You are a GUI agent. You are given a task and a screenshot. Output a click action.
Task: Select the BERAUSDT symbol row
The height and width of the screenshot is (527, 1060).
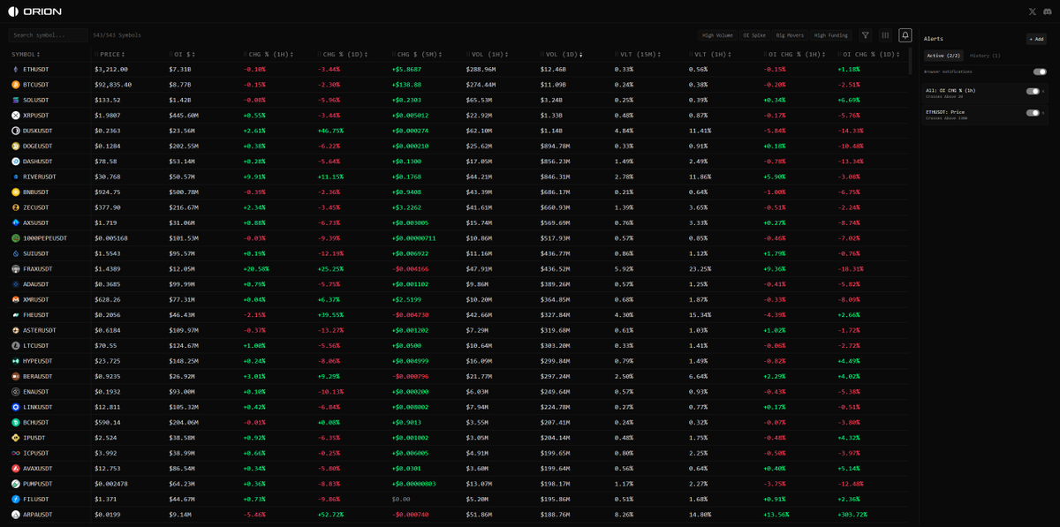459,376
